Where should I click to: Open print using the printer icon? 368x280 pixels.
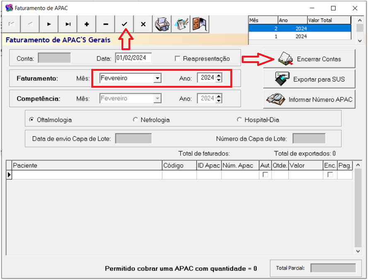pyautogui.click(x=162, y=24)
